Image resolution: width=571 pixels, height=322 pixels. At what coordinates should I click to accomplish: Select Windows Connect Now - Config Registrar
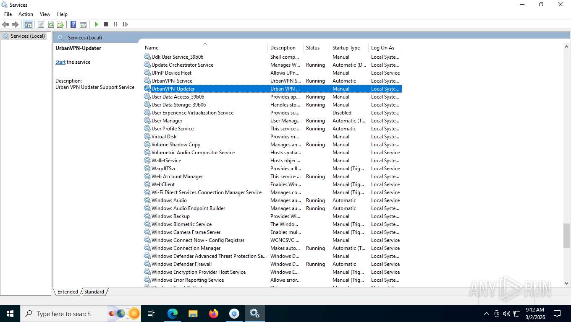[272, 240]
